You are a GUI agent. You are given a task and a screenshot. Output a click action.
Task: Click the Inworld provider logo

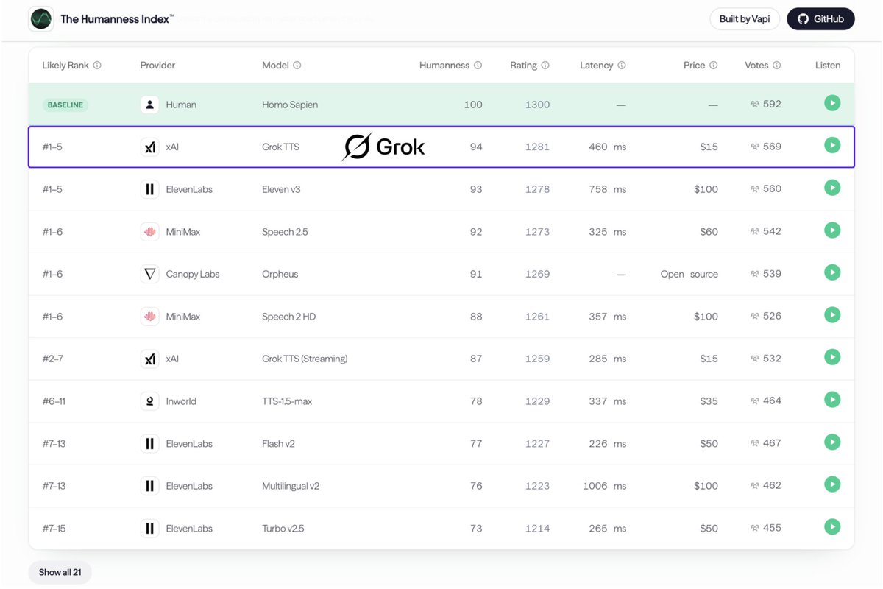[150, 401]
